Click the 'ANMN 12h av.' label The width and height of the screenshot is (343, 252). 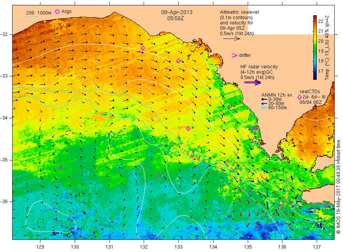(x=277, y=95)
